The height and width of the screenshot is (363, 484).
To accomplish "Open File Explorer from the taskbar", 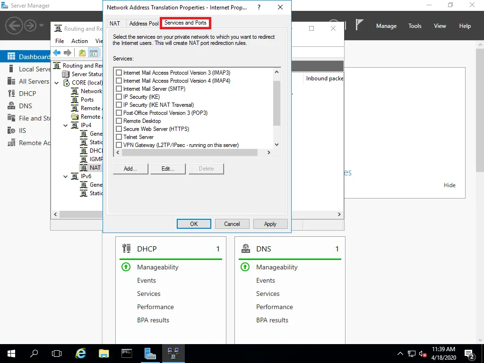I will (104, 354).
